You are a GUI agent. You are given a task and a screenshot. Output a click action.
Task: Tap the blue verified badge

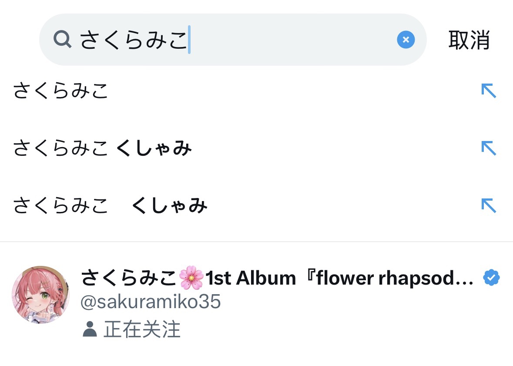click(x=491, y=278)
